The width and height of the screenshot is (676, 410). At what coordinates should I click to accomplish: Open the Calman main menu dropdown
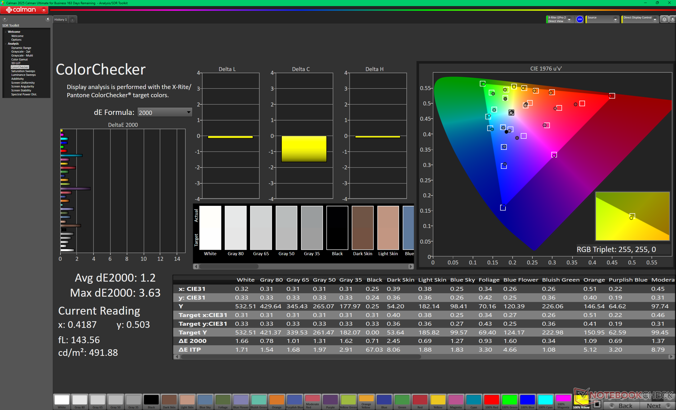click(44, 10)
